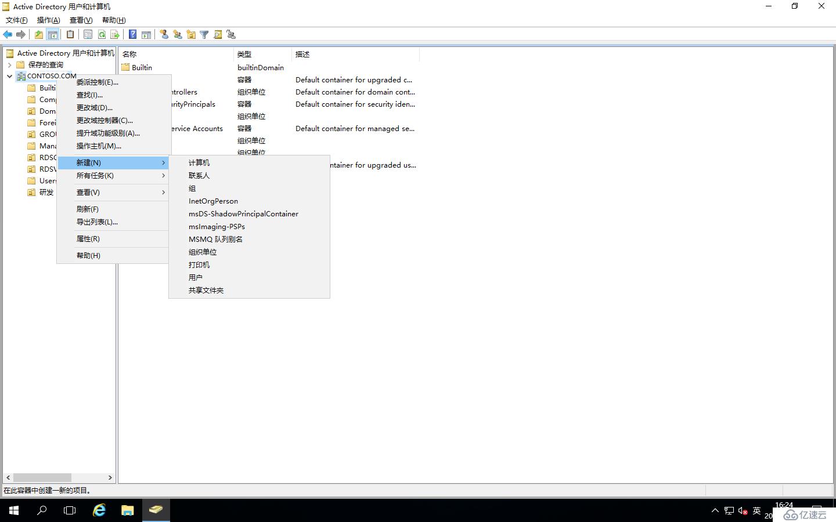Click the Forward arrow toolbar icon
This screenshot has width=836, height=522.
(x=21, y=35)
